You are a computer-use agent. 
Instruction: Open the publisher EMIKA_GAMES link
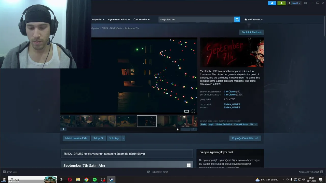tap(232, 108)
